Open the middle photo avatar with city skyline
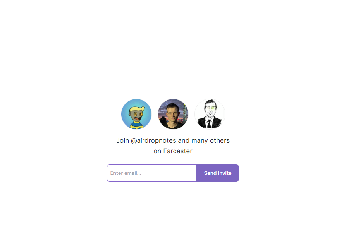The width and height of the screenshot is (349, 248). click(173, 114)
